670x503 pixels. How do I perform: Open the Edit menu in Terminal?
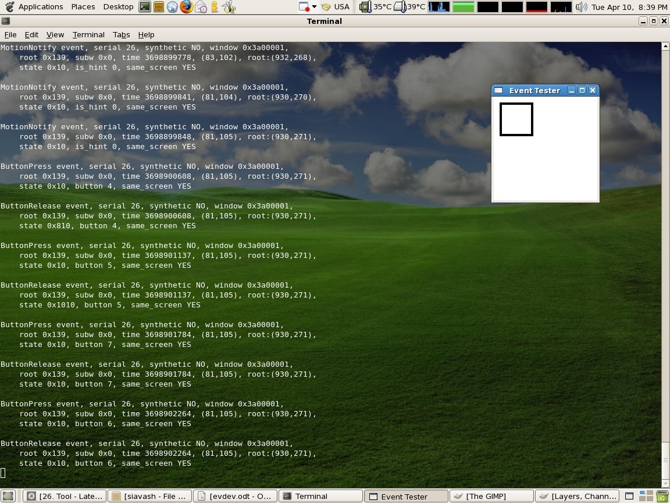(31, 35)
